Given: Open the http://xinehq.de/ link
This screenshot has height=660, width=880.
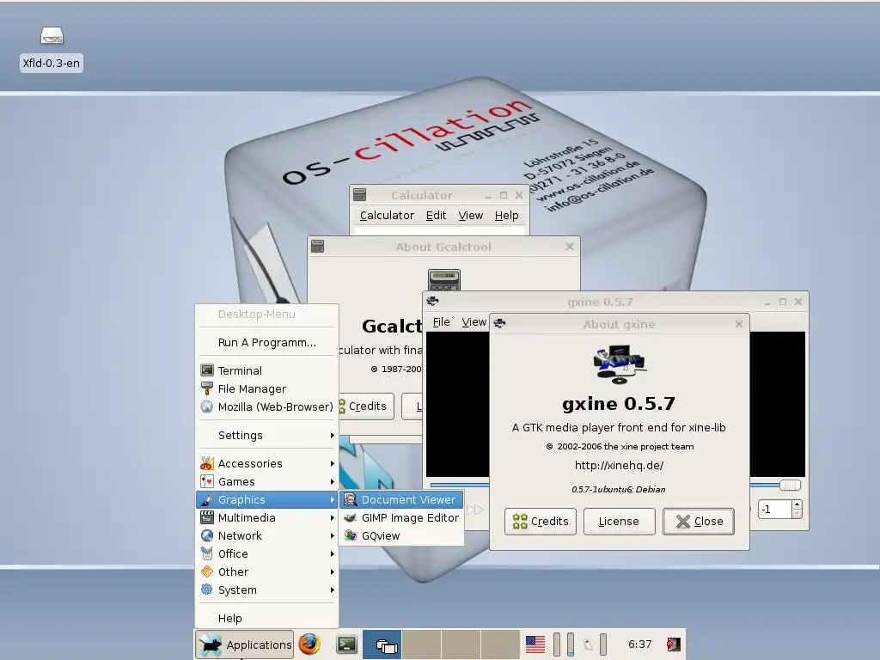Looking at the screenshot, I should click(619, 465).
